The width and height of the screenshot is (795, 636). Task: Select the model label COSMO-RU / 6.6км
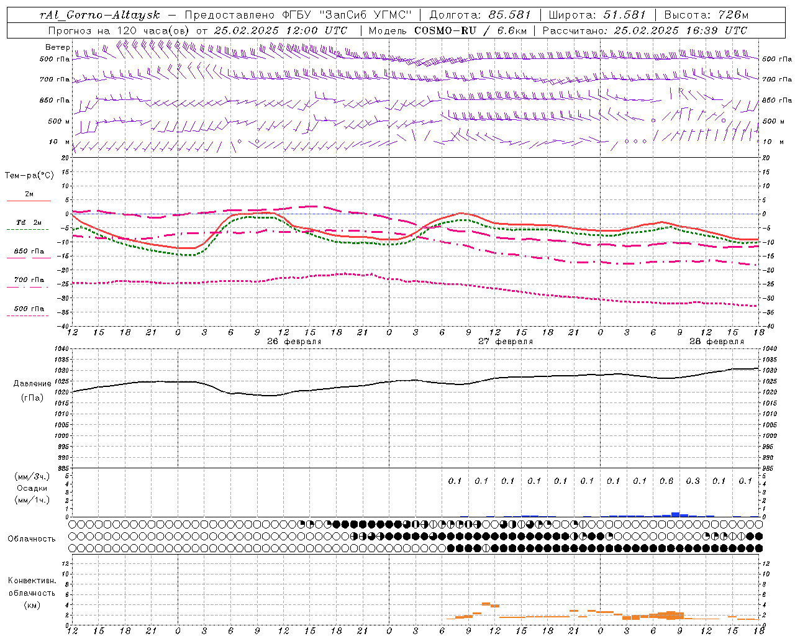(x=471, y=30)
